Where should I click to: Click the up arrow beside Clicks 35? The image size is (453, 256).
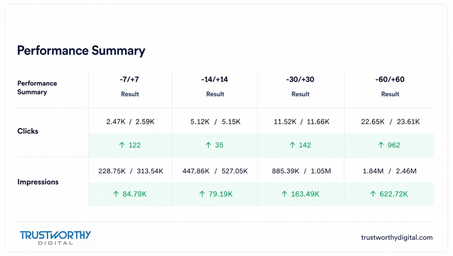tap(208, 145)
